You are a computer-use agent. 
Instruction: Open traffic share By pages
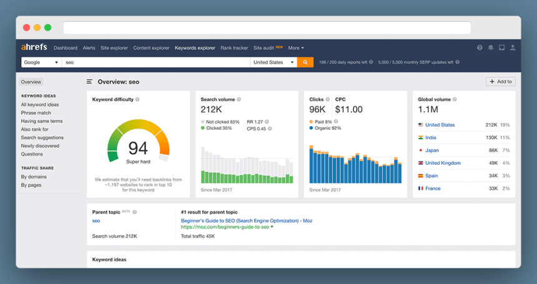pos(31,185)
